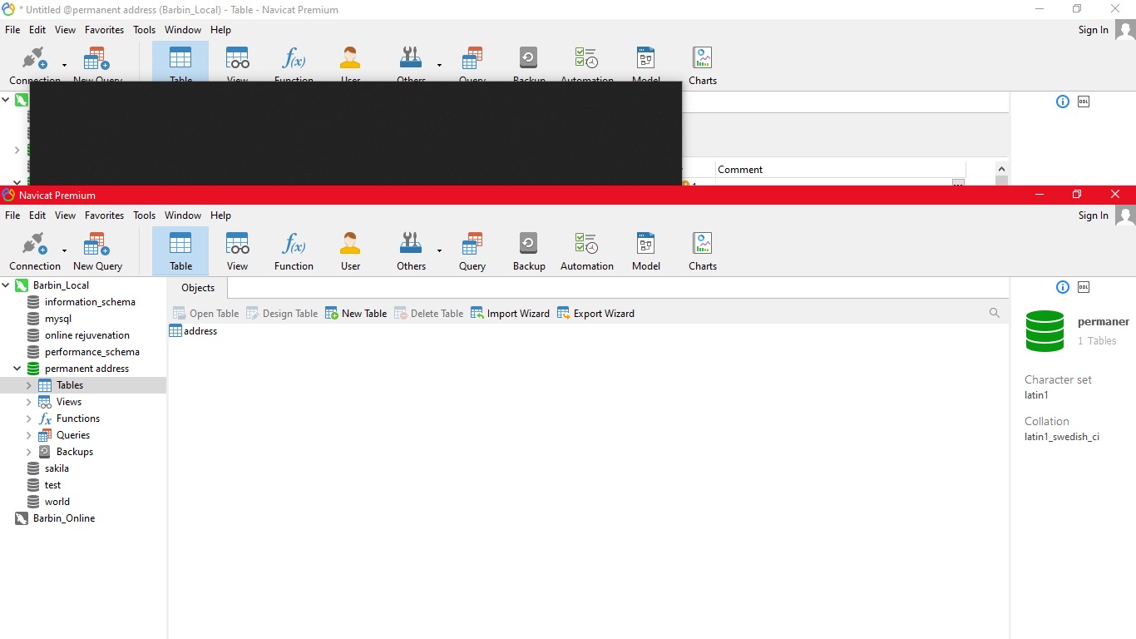Screen dimensions: 1136x639
Task: Expand the Queries node
Action: pos(29,435)
